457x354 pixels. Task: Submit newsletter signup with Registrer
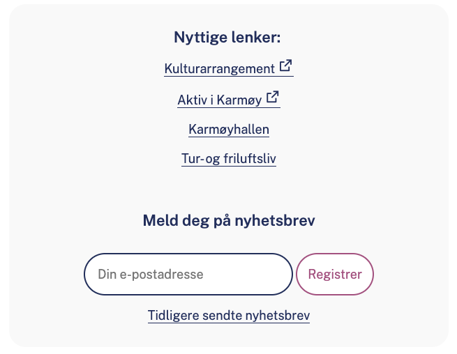click(x=335, y=274)
